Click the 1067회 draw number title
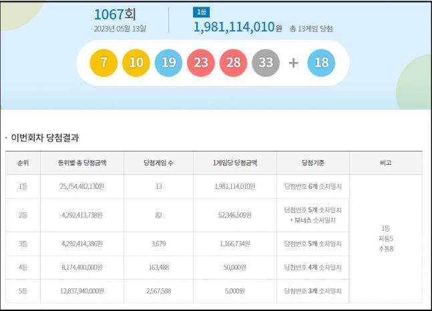The image size is (432, 311). pyautogui.click(x=116, y=14)
